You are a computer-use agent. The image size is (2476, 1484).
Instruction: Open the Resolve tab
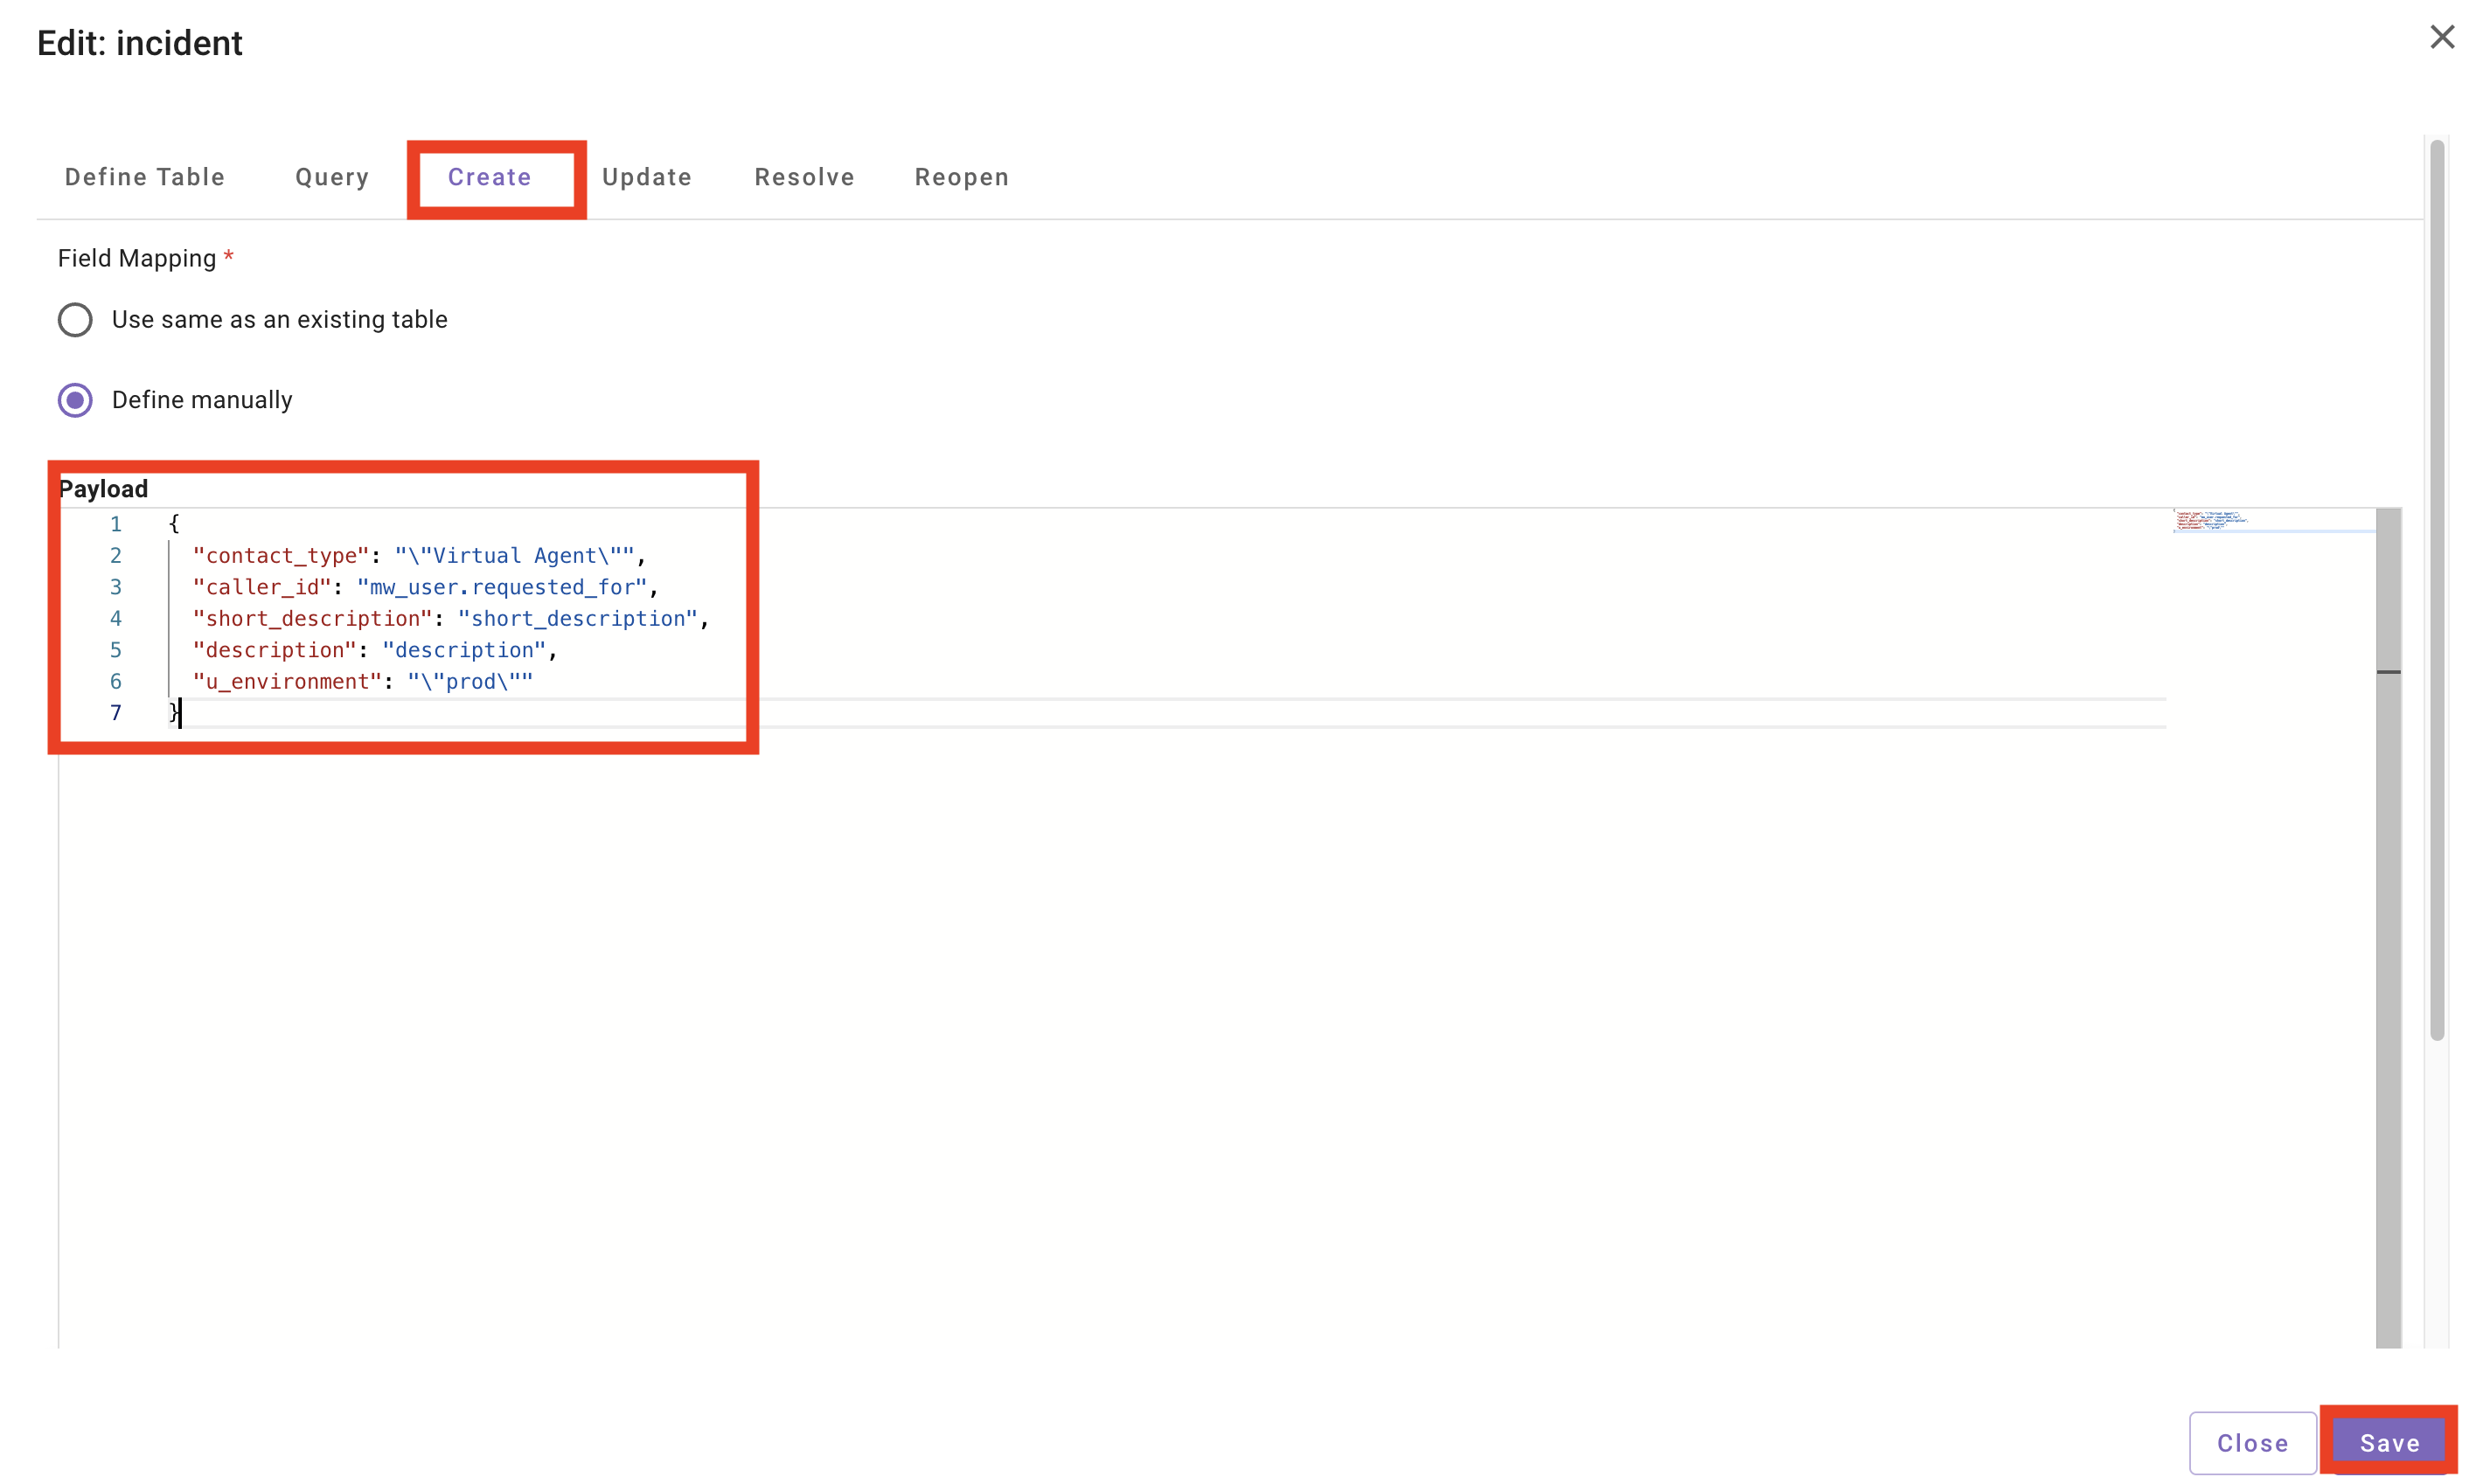[x=804, y=177]
